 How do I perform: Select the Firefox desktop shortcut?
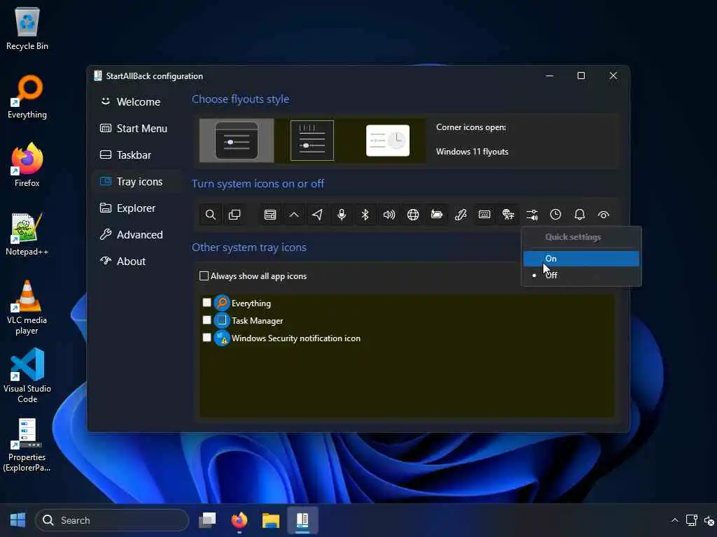pyautogui.click(x=27, y=165)
